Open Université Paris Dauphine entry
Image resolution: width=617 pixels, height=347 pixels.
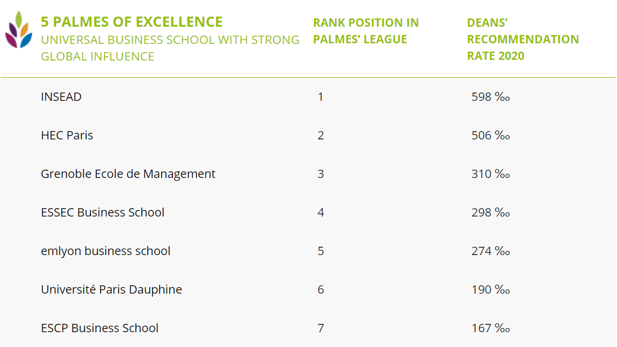pos(111,289)
